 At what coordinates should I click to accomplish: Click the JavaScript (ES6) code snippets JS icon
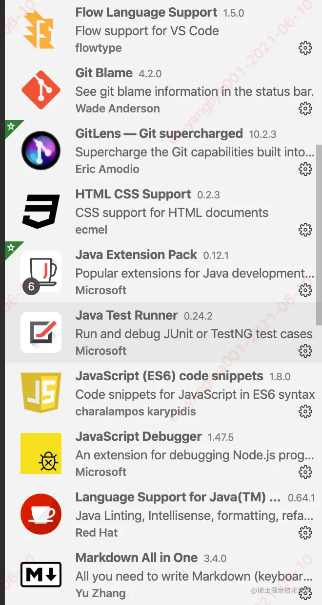coord(41,393)
